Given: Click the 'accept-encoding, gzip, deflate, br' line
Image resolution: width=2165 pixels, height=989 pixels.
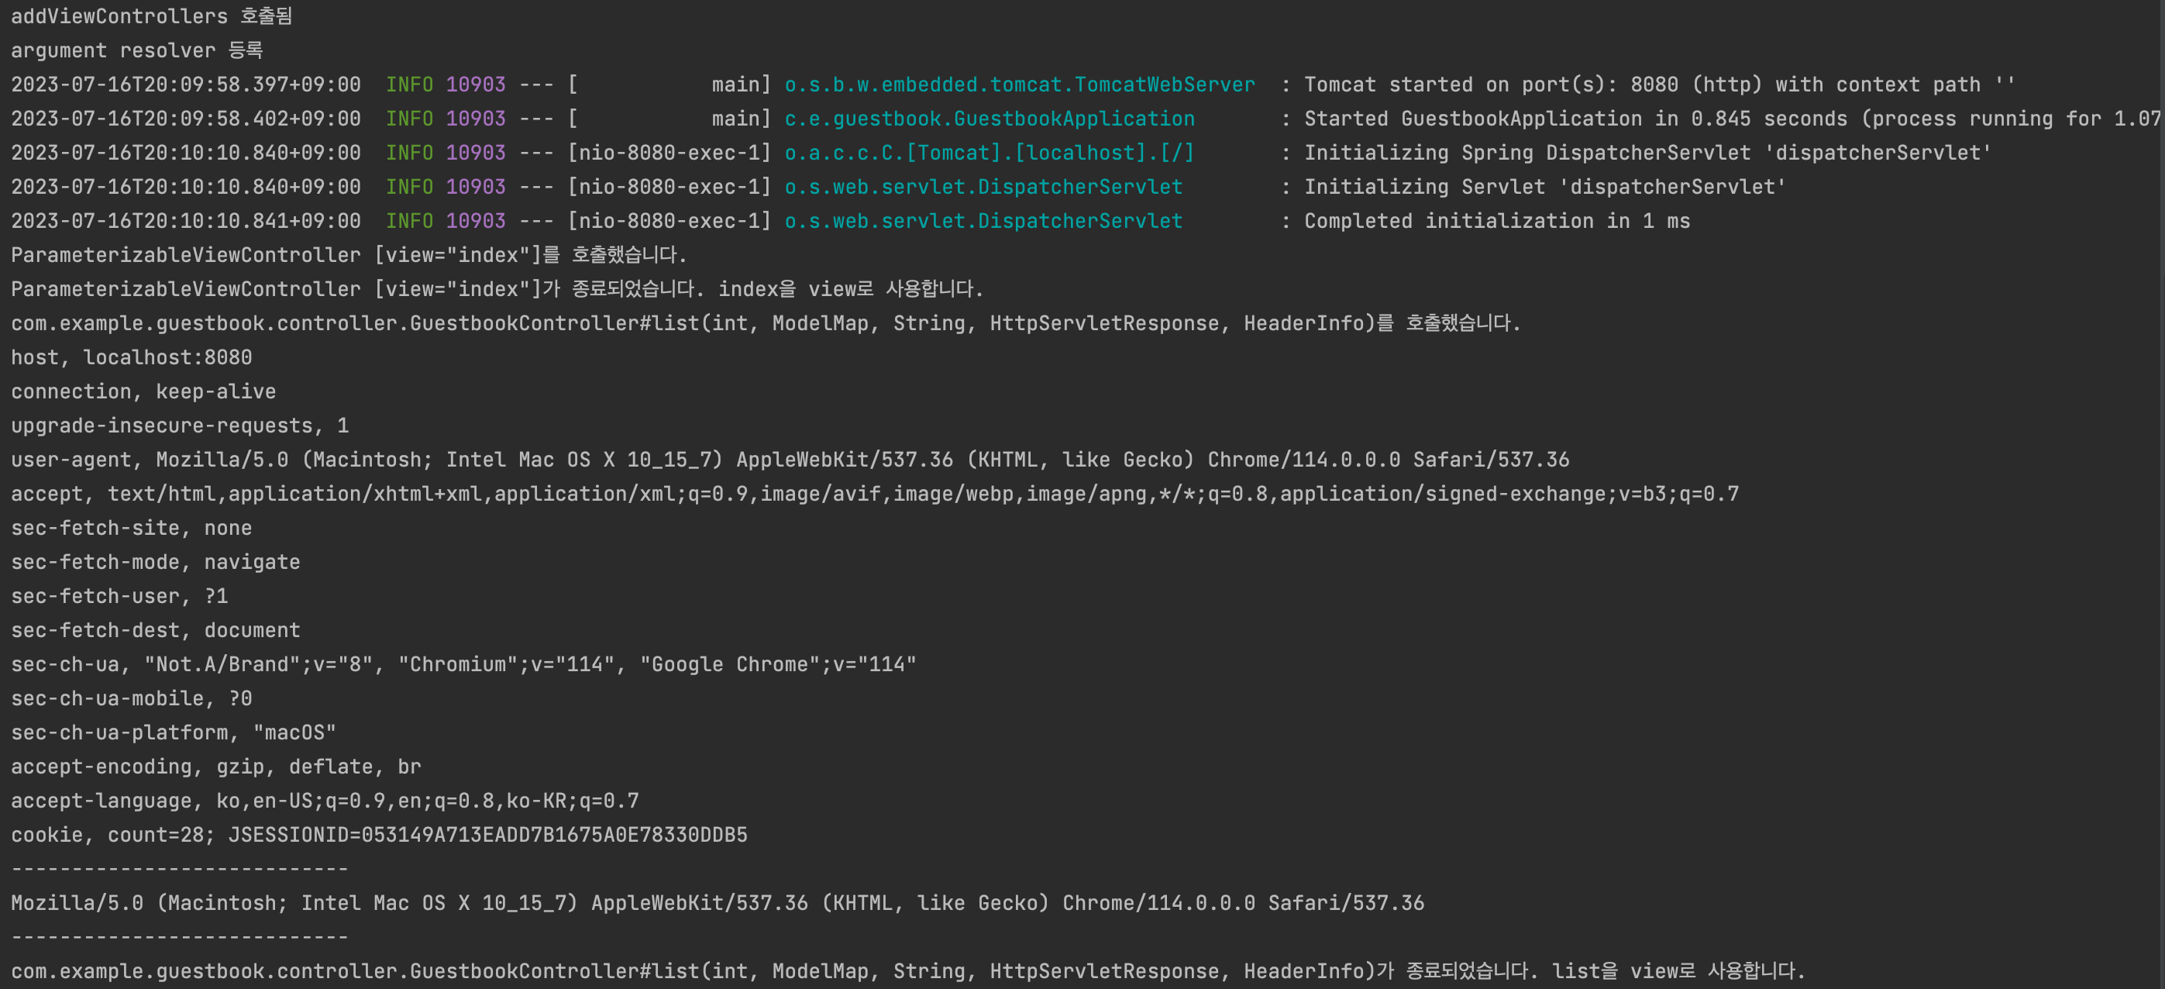Looking at the screenshot, I should click(216, 766).
